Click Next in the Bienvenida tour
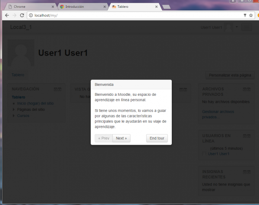 [x=121, y=138]
